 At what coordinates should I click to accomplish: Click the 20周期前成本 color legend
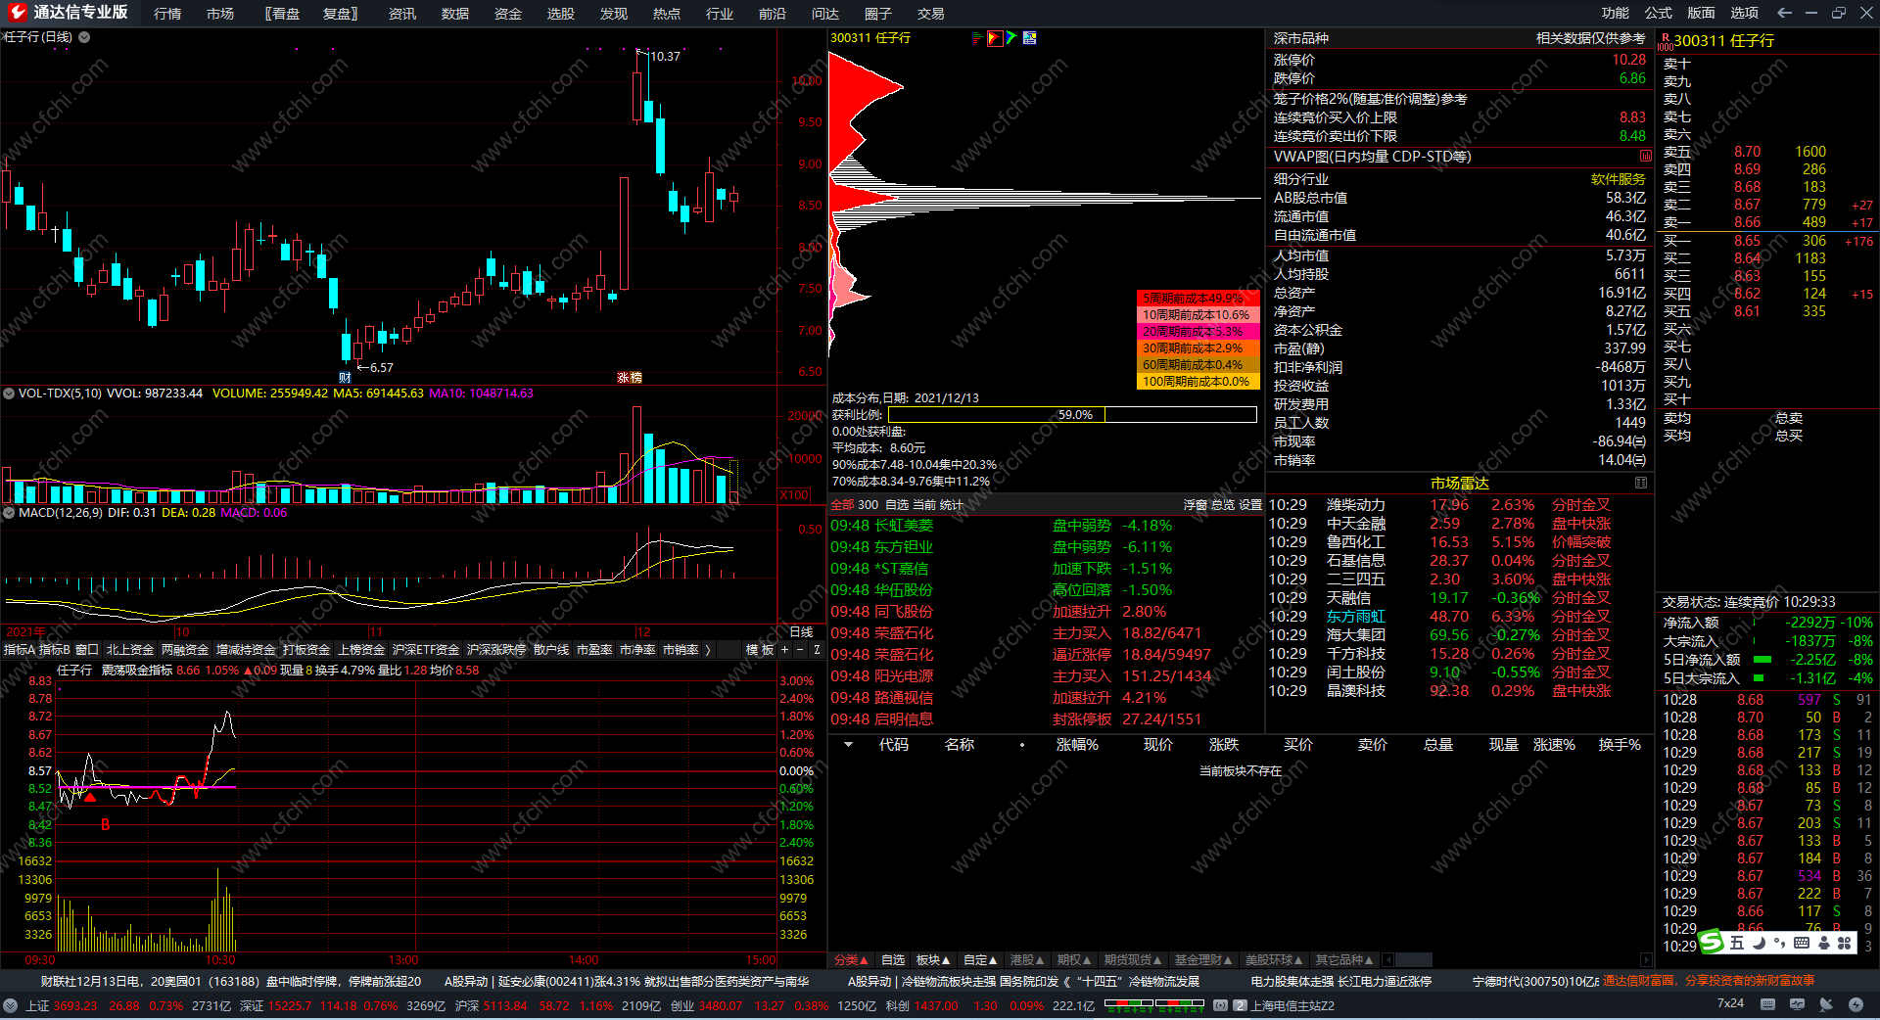click(x=1197, y=331)
